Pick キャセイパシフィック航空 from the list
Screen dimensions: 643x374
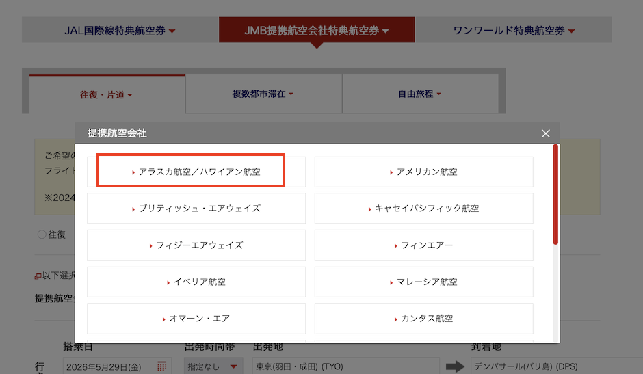[423, 209]
